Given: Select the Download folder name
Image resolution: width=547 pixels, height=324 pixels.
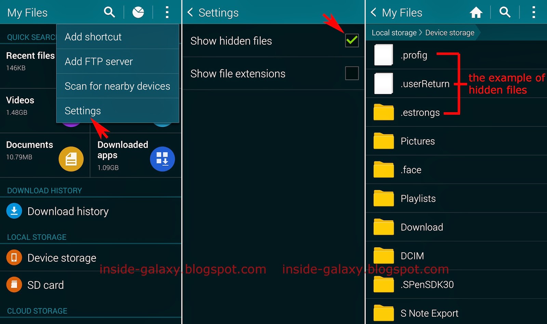Looking at the screenshot, I should coord(422,227).
